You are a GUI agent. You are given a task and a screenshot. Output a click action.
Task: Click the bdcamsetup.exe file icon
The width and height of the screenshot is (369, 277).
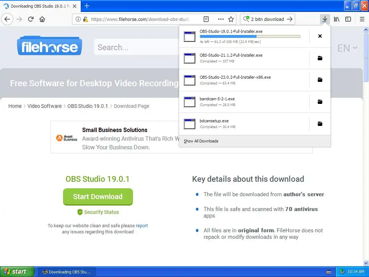(190, 124)
